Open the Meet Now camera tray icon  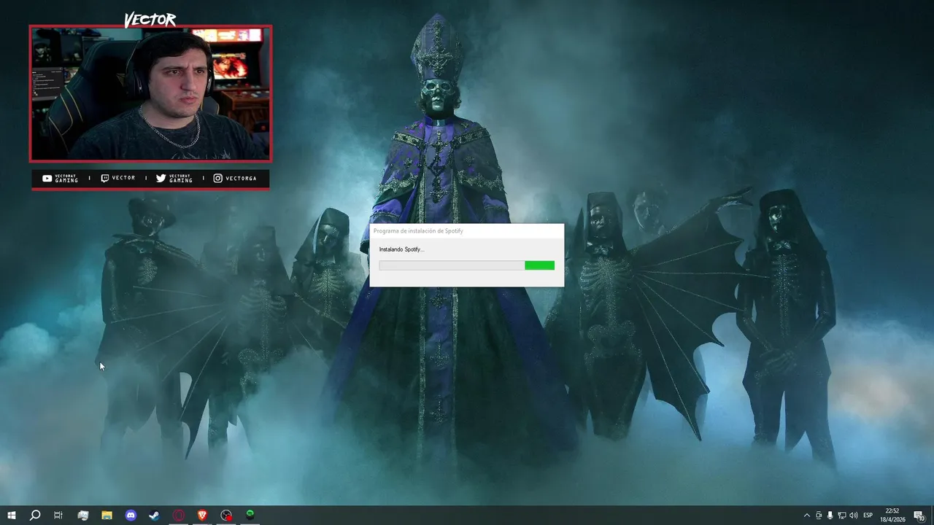coord(819,516)
